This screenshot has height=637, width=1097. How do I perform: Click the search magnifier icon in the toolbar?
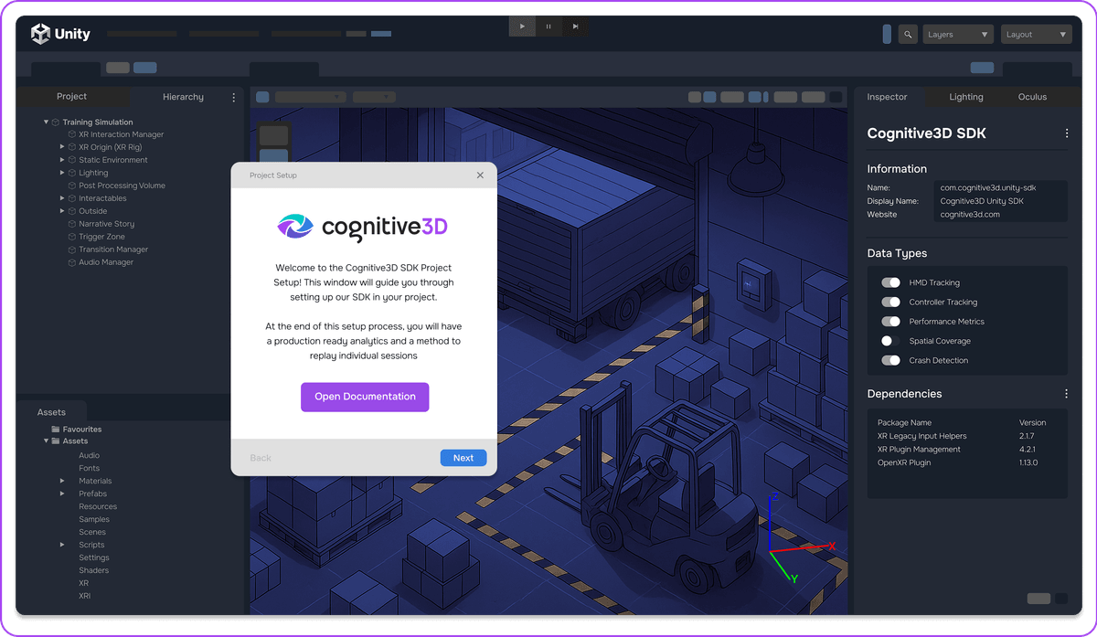tap(908, 33)
